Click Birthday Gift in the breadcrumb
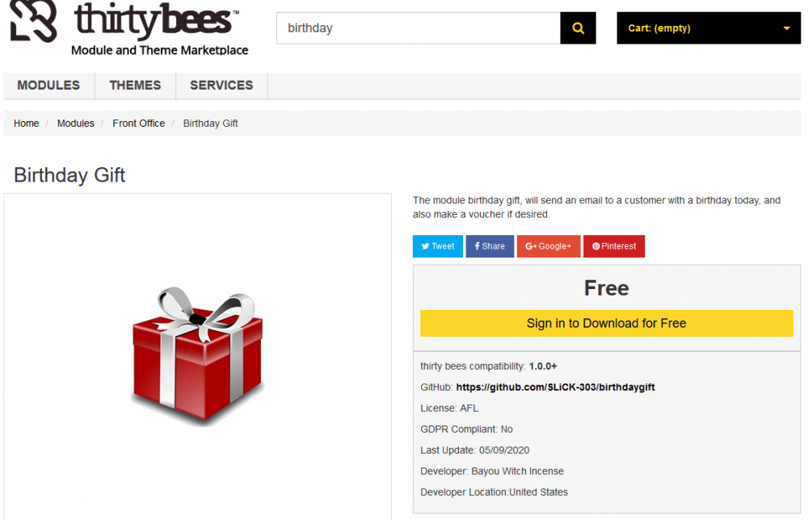 point(210,124)
